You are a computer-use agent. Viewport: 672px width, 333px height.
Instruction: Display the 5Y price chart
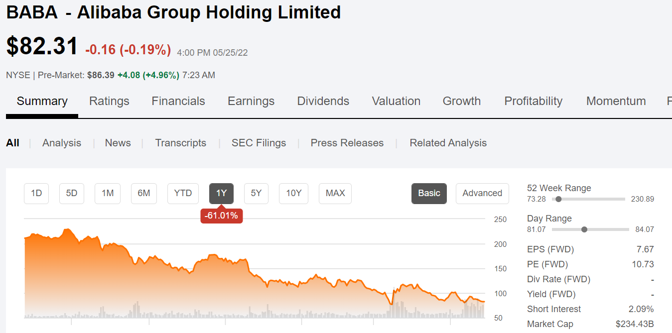tap(256, 194)
